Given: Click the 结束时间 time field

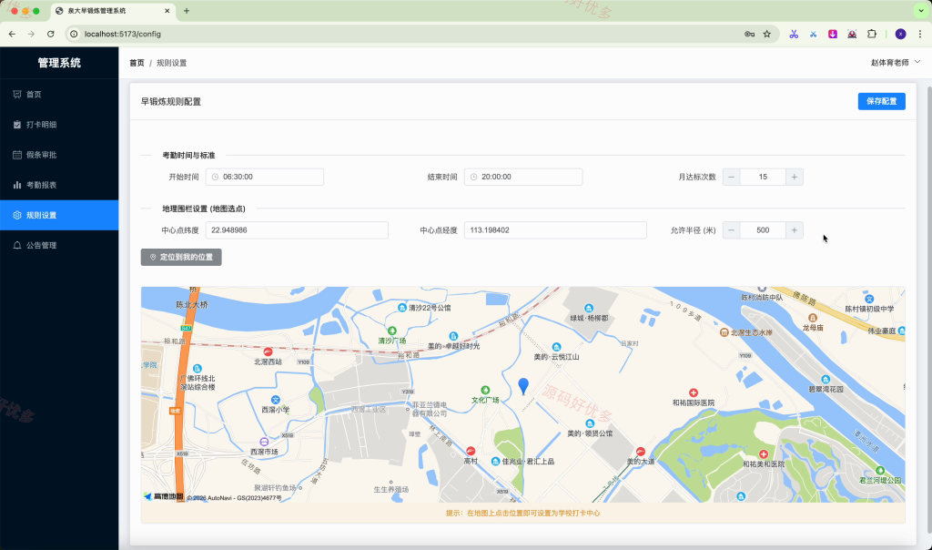Looking at the screenshot, I should click(x=523, y=177).
